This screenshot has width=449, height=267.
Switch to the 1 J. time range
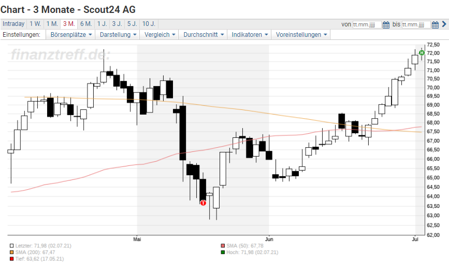pos(102,24)
